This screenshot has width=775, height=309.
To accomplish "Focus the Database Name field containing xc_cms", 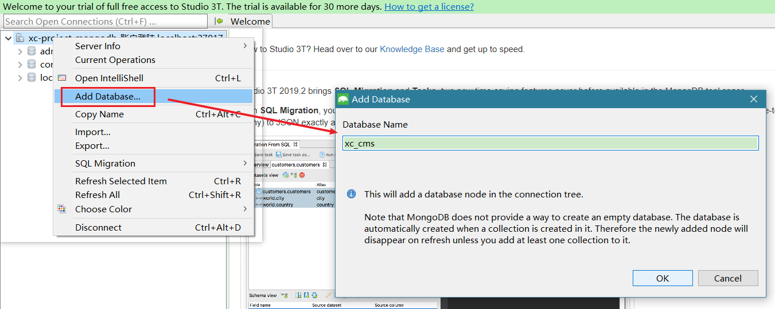I will coord(551,143).
